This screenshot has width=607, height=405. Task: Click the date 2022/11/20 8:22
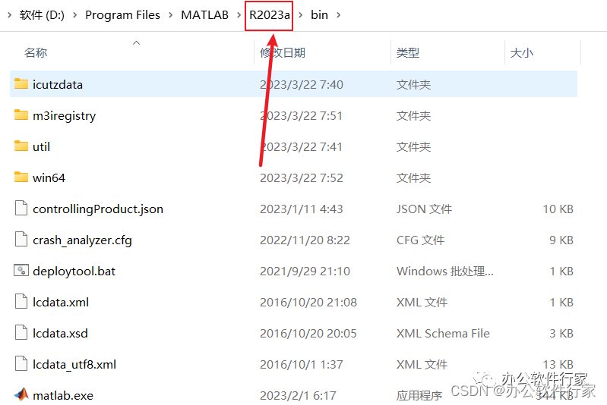click(x=305, y=240)
